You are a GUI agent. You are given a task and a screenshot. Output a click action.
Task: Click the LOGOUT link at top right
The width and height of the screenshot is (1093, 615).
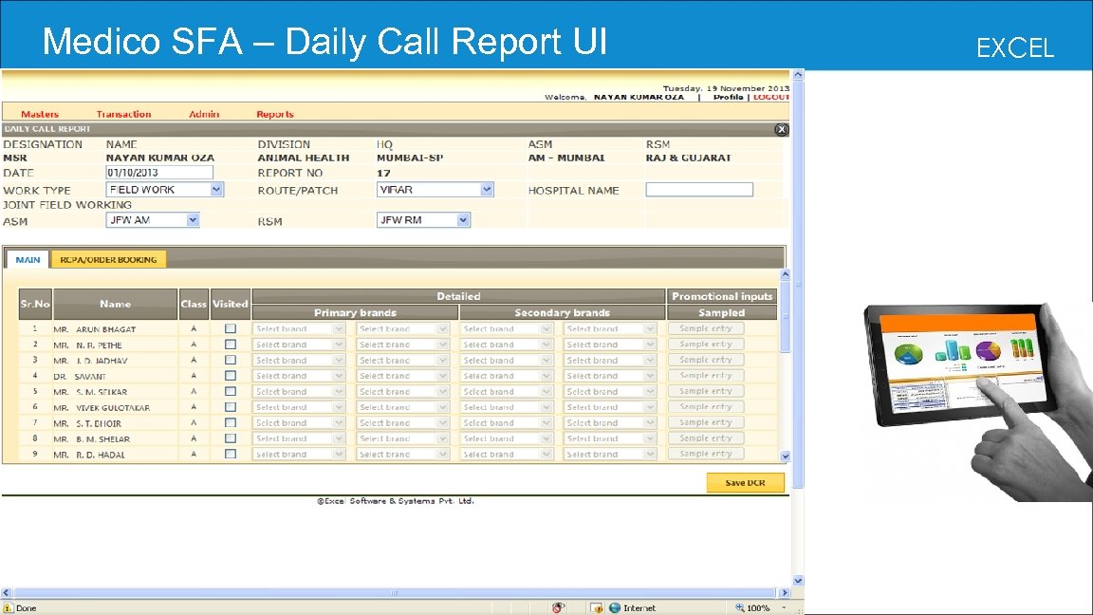[x=770, y=96]
